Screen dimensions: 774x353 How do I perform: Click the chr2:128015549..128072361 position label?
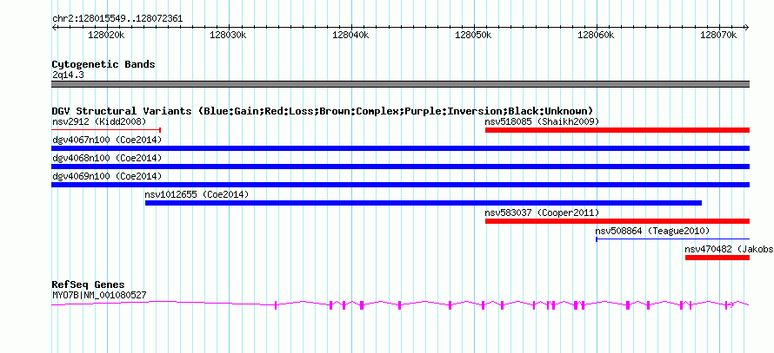coord(117,19)
